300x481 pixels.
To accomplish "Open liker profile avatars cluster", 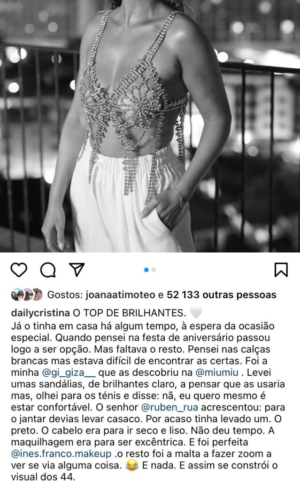I will (27, 295).
